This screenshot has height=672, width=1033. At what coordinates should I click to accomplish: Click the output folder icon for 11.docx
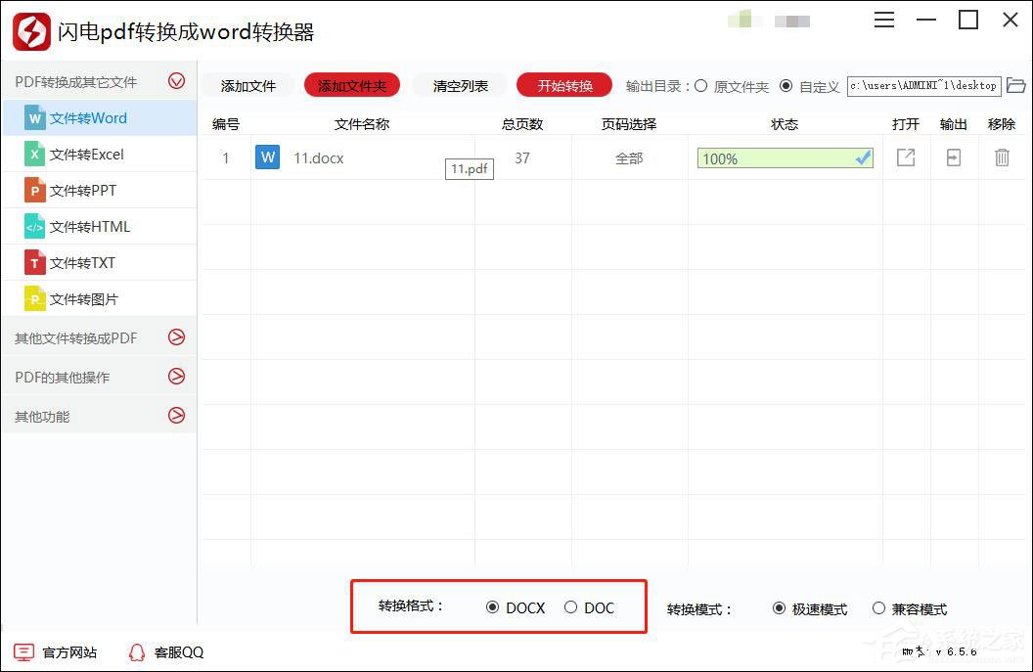click(x=953, y=157)
